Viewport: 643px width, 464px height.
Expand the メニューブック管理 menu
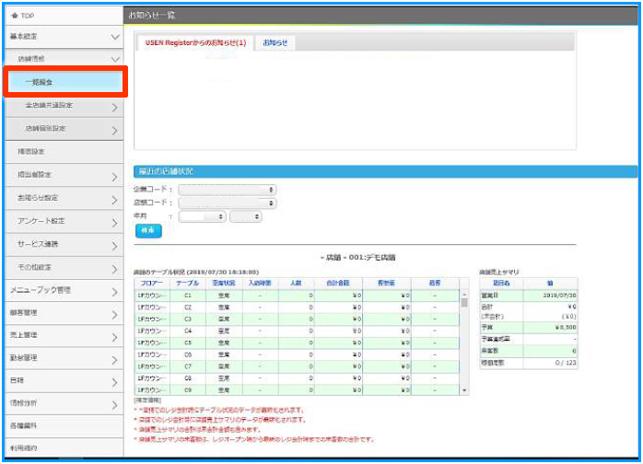coord(115,292)
